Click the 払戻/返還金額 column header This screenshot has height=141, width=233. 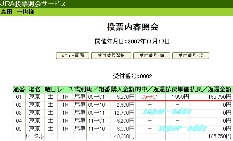point(211,89)
